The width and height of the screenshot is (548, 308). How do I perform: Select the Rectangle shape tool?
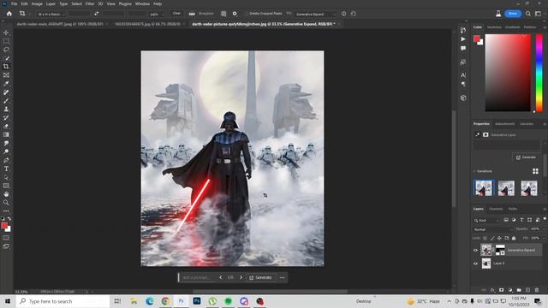6,186
